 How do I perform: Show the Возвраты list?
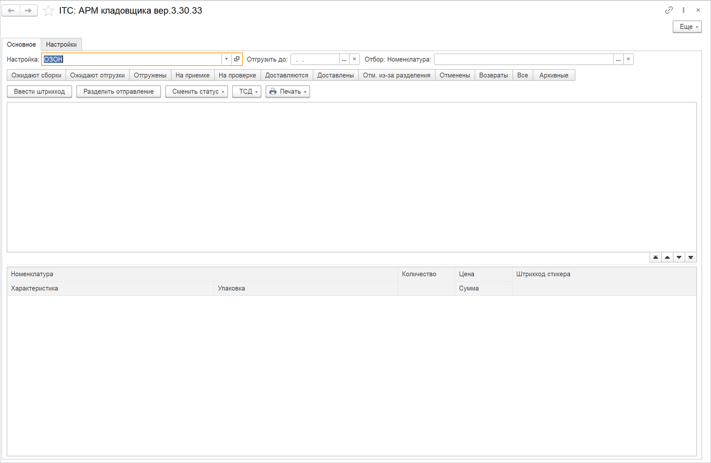[493, 75]
